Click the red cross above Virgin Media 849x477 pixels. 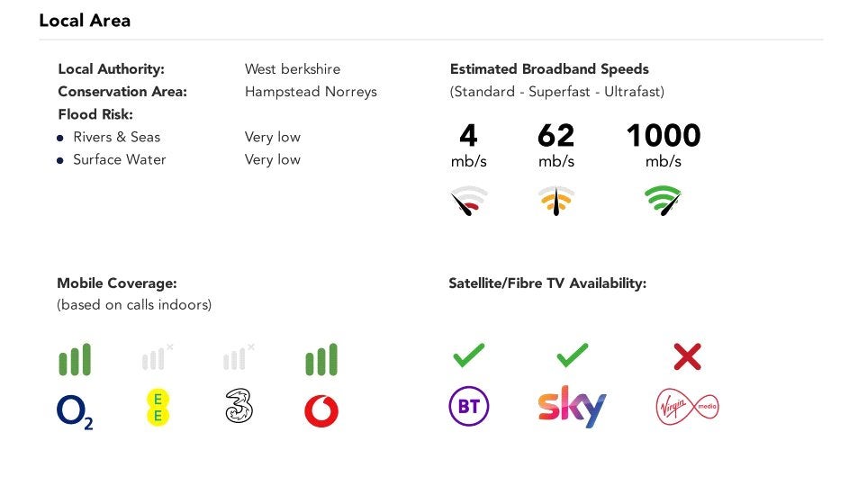pos(687,356)
